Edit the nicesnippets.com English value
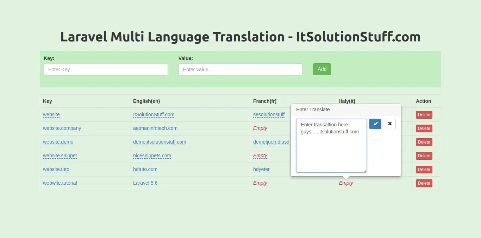Viewport: 481px width, 238px height. (x=152, y=156)
